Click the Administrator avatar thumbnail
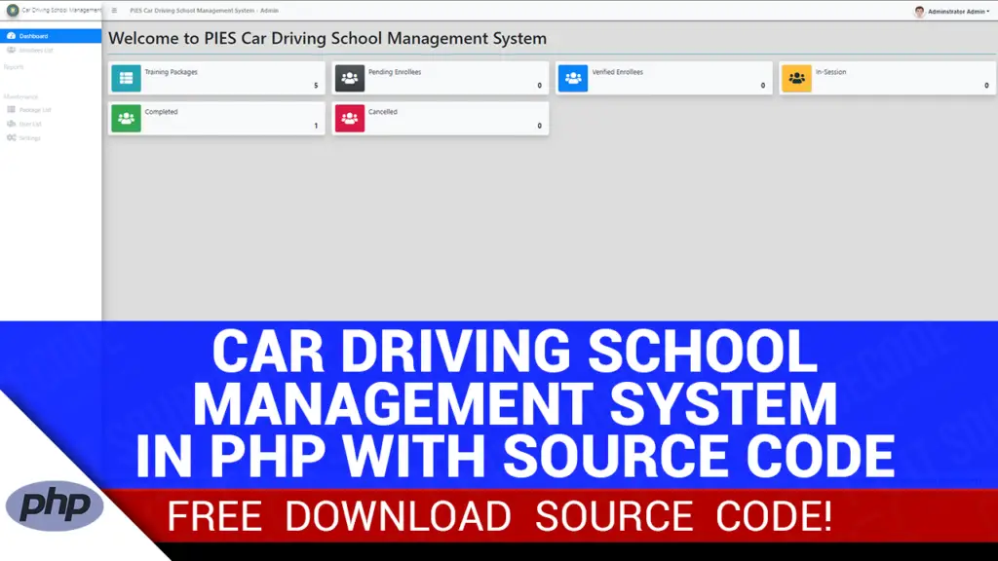Viewport: 998px width, 561px height. click(x=920, y=10)
